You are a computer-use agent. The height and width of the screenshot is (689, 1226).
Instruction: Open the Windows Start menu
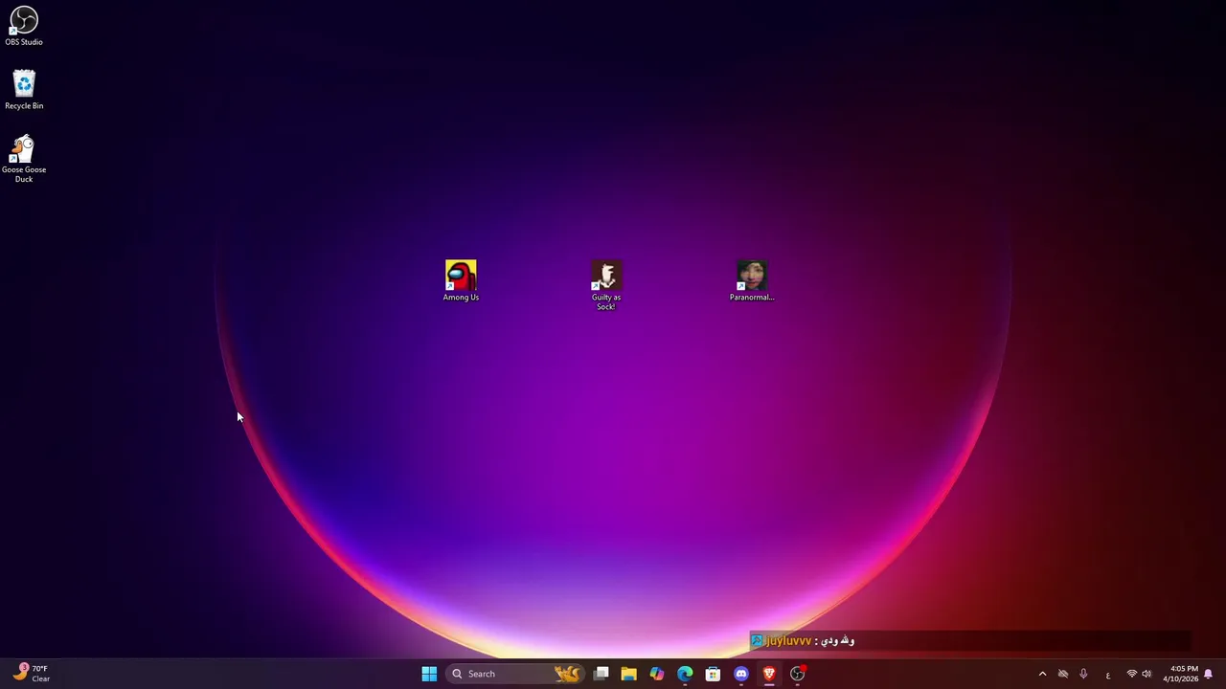[x=429, y=674]
